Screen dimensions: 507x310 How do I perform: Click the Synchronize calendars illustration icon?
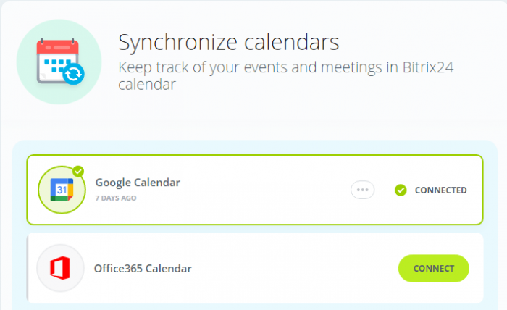pos(59,62)
